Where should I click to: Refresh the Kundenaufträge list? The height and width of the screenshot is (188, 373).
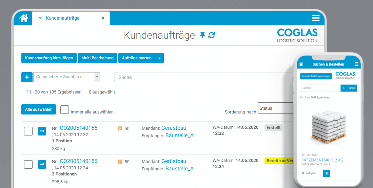click(x=212, y=36)
